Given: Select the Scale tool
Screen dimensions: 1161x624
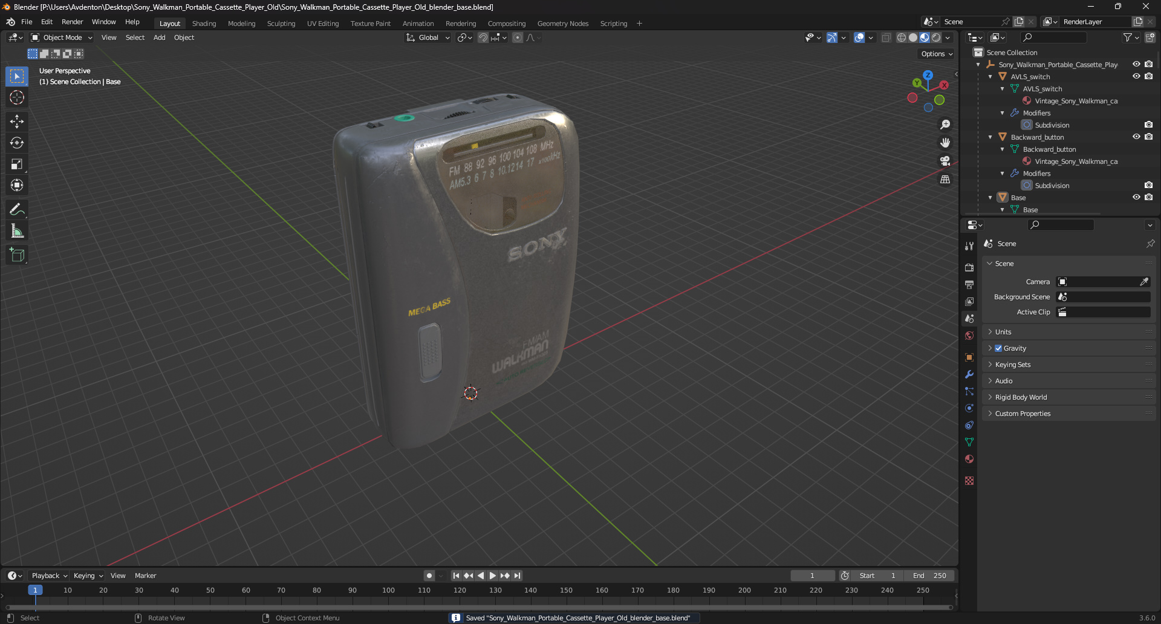Looking at the screenshot, I should 17,164.
